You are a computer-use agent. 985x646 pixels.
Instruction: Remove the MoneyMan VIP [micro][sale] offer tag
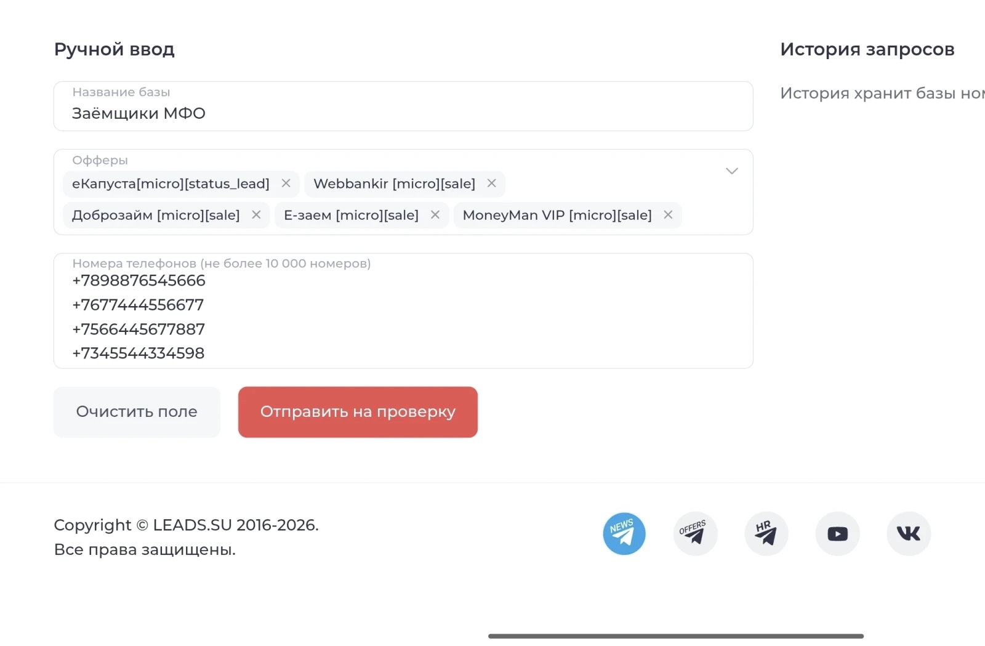(x=668, y=215)
